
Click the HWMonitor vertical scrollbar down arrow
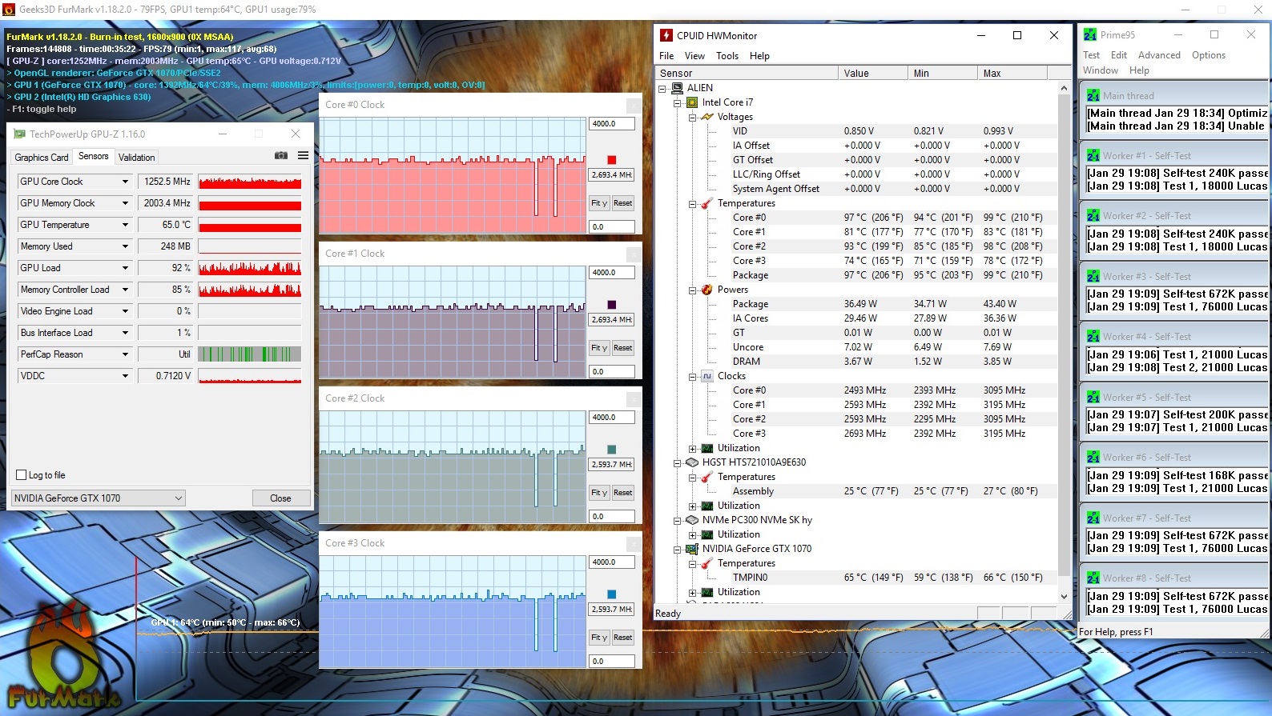1064,596
